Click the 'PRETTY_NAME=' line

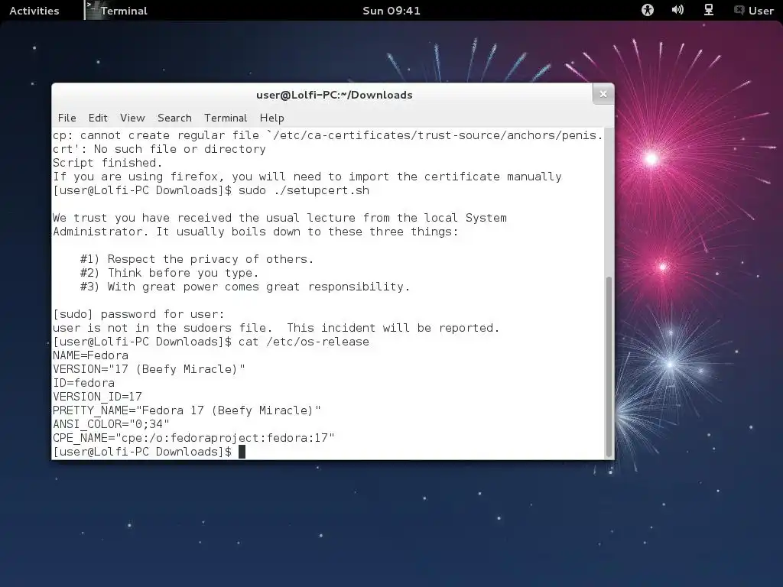(187, 410)
